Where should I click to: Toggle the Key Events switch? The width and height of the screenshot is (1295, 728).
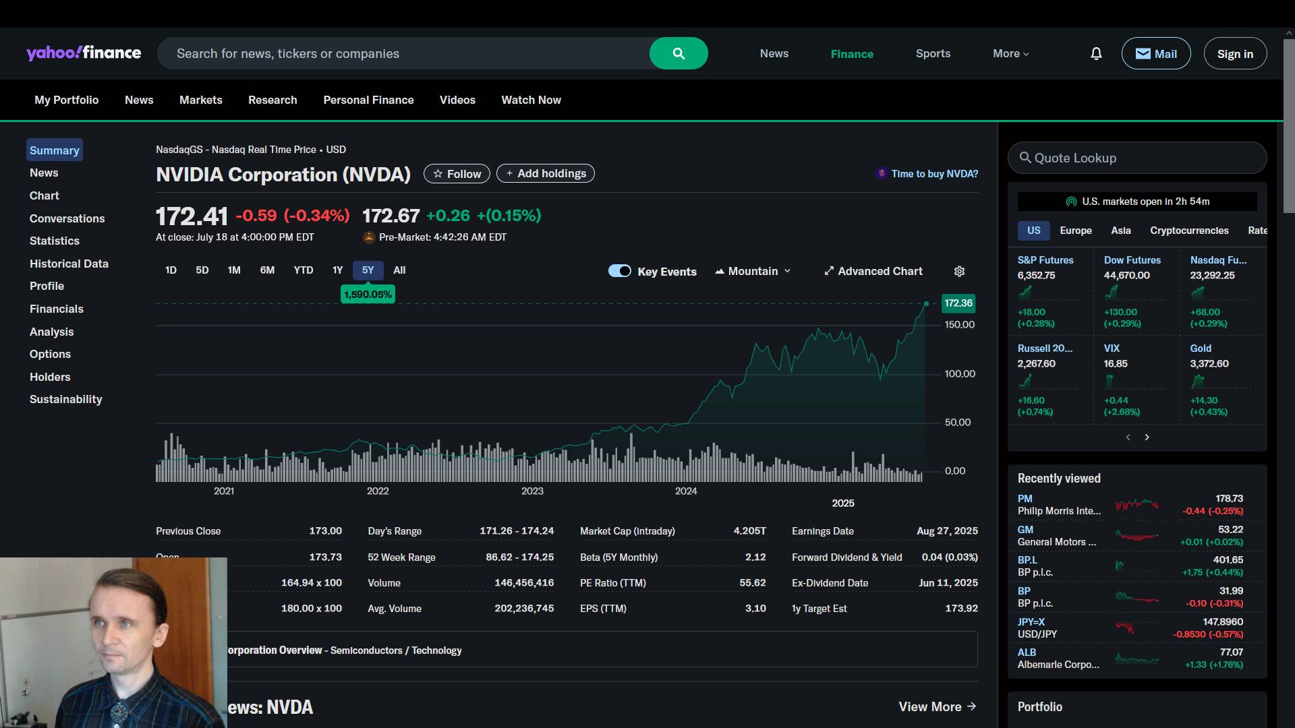tap(619, 271)
